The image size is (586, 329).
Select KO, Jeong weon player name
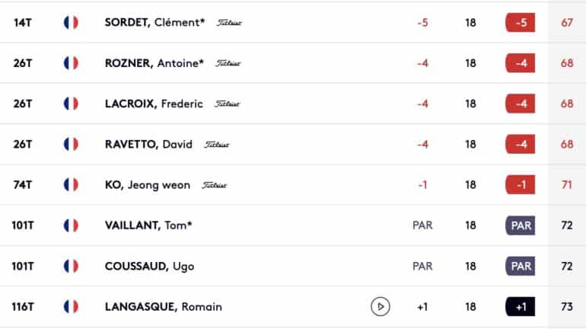click(148, 185)
